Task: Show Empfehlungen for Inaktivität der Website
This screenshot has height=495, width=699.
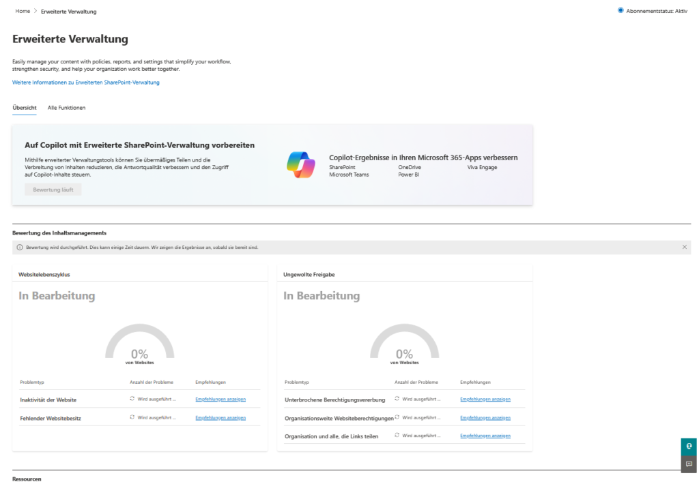Action: click(x=222, y=399)
